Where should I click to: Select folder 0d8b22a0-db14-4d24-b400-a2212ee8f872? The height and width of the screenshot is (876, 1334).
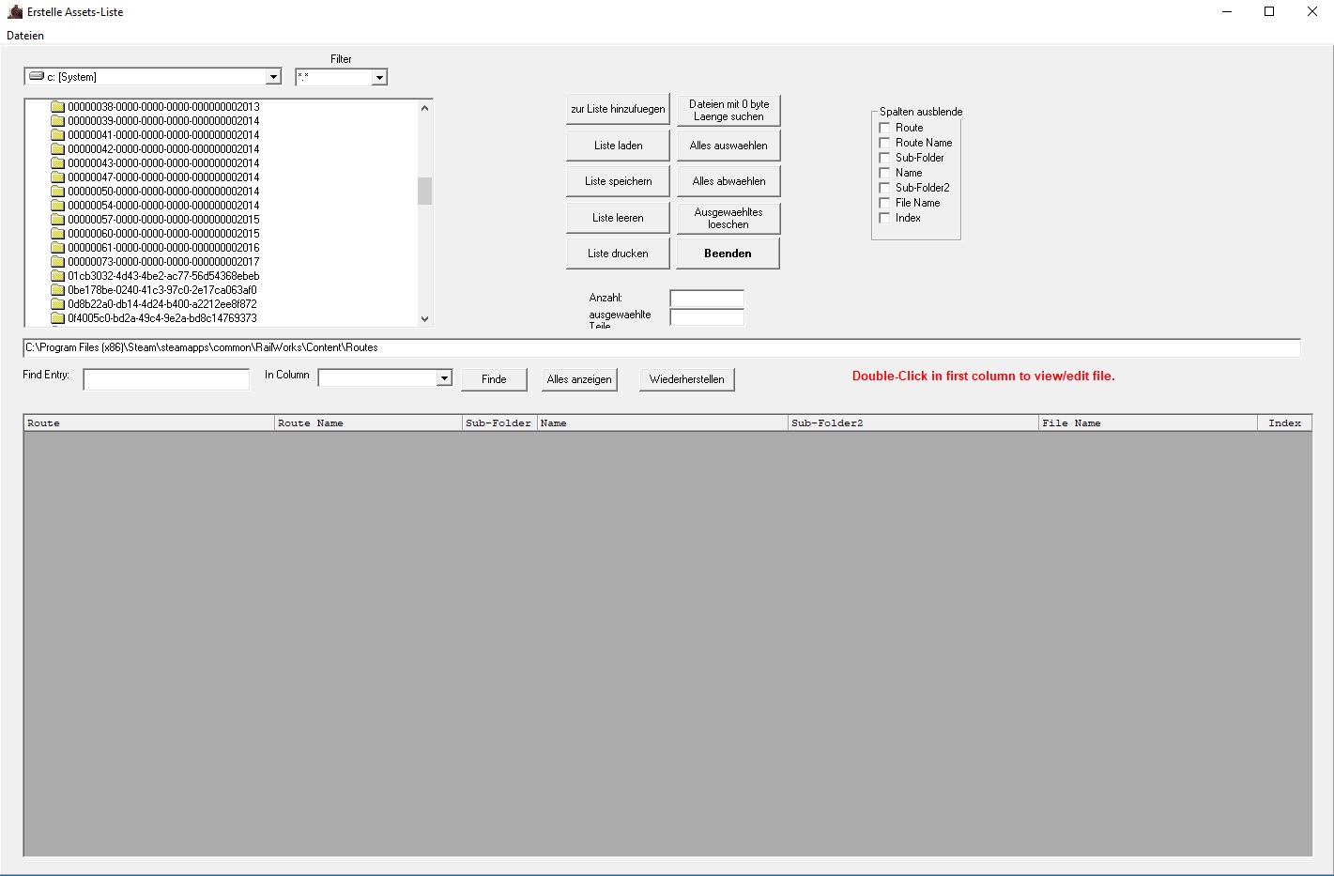(161, 304)
